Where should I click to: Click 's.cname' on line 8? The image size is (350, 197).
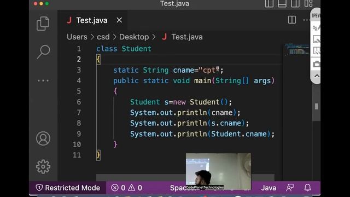(226, 123)
